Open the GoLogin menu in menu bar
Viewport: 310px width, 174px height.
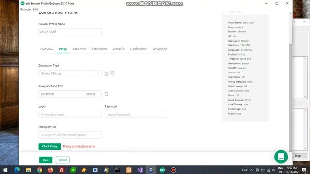coord(25,9)
